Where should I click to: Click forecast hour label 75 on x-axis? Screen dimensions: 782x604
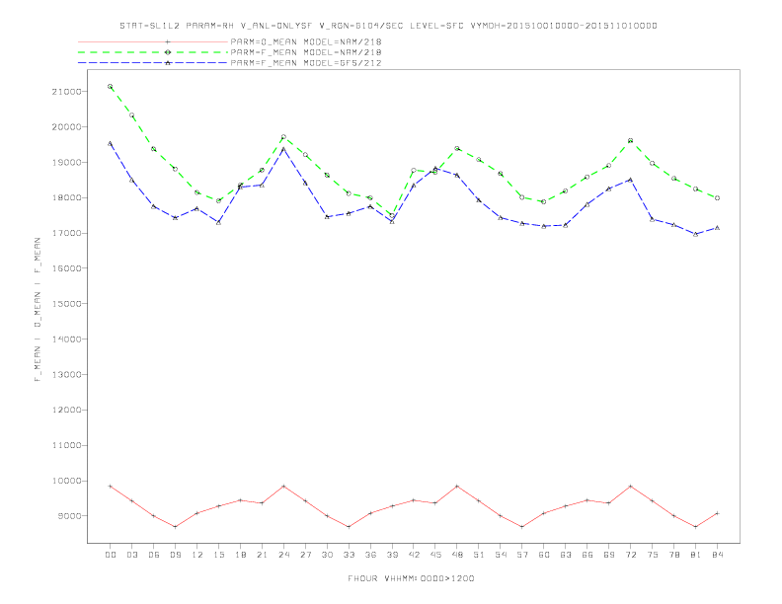tap(653, 555)
